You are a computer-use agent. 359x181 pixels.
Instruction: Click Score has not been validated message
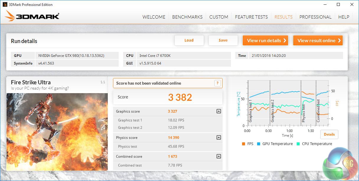149,83
